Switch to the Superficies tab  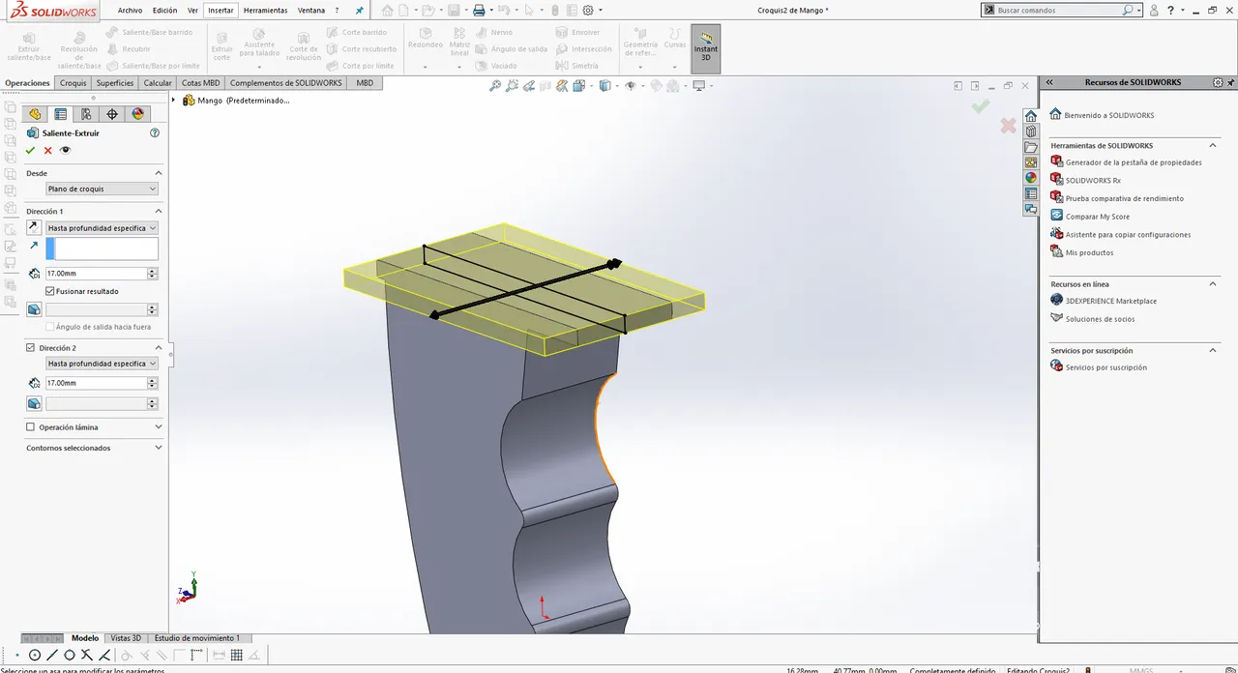(x=115, y=83)
